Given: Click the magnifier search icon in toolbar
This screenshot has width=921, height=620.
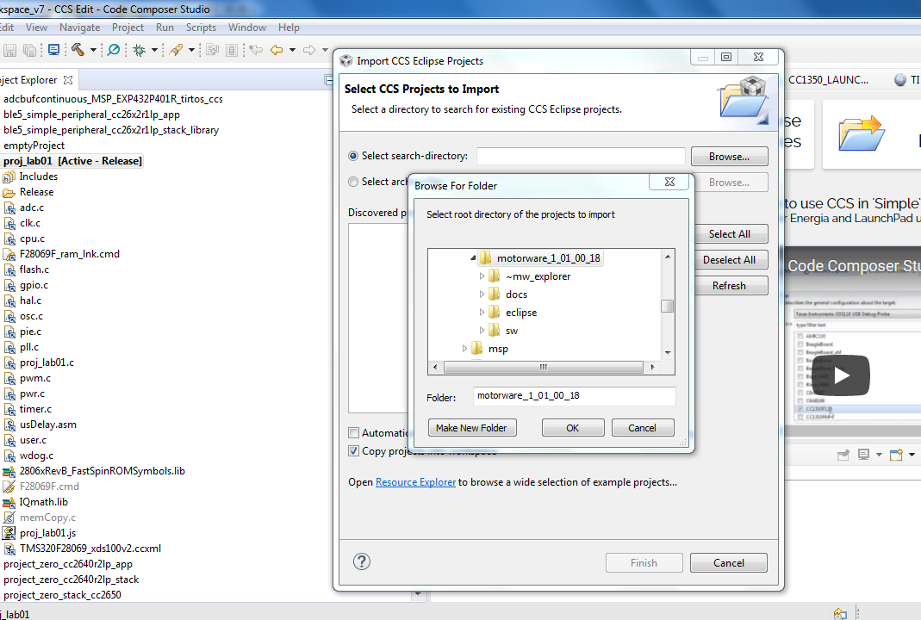Looking at the screenshot, I should click(114, 50).
